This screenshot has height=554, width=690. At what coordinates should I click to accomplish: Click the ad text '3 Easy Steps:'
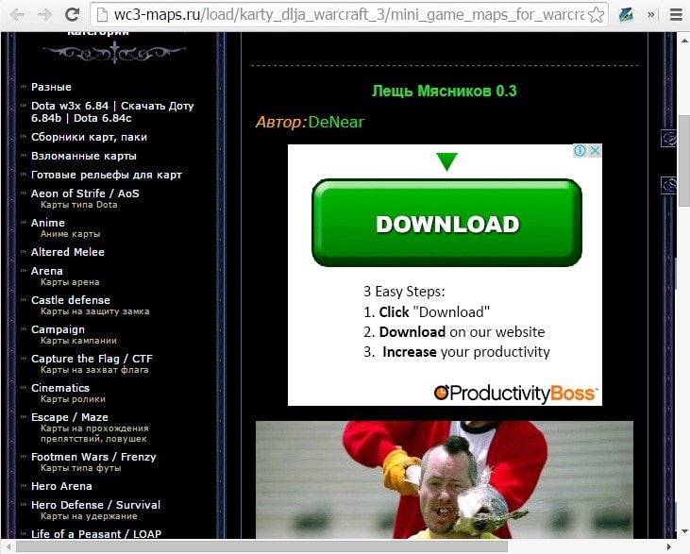click(x=404, y=292)
